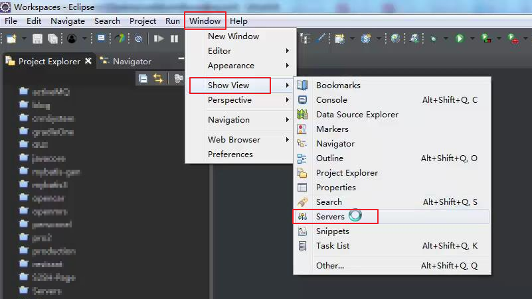Click the icon right of the globe
Screen dimensions: 532x299
click(414, 38)
